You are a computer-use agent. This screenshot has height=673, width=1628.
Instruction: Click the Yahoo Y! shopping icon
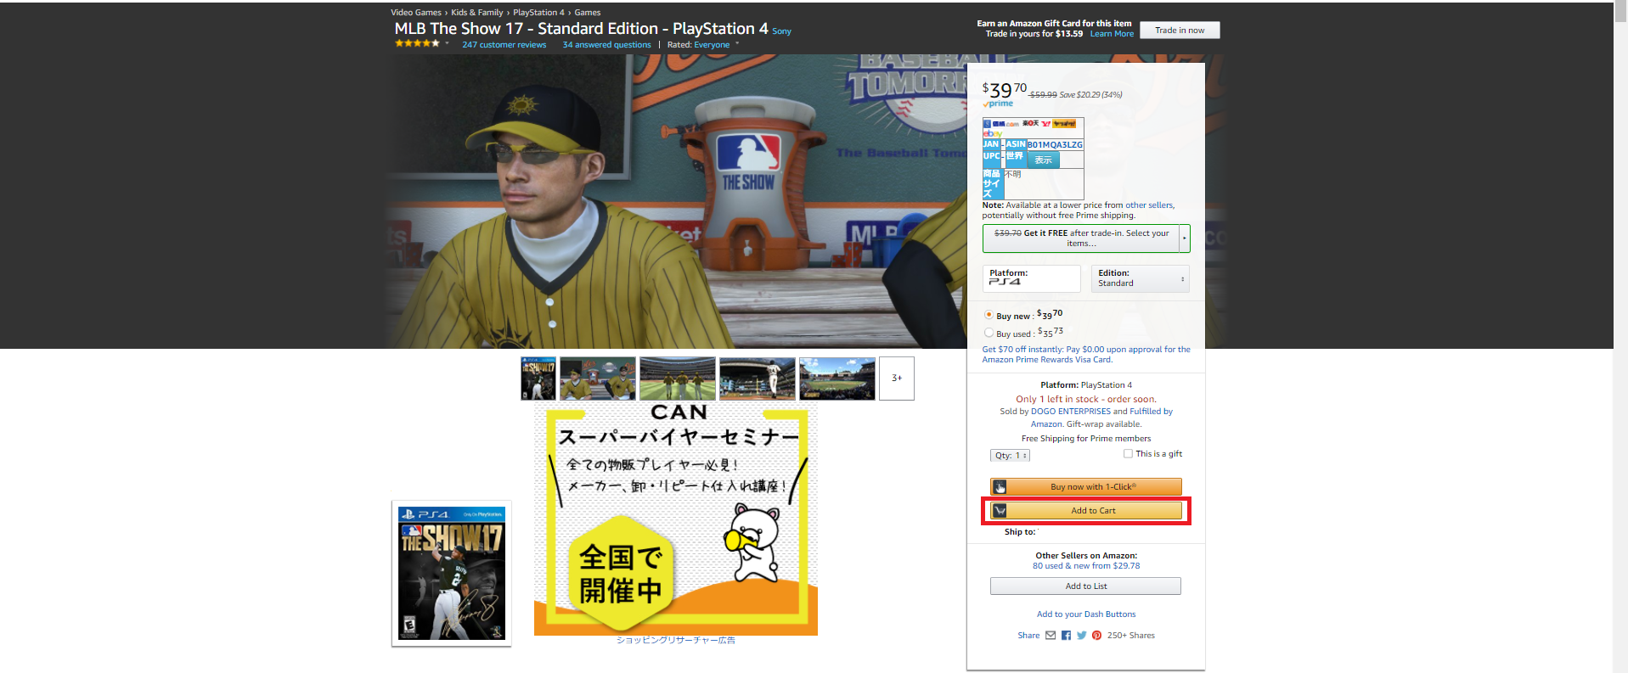point(1046,124)
